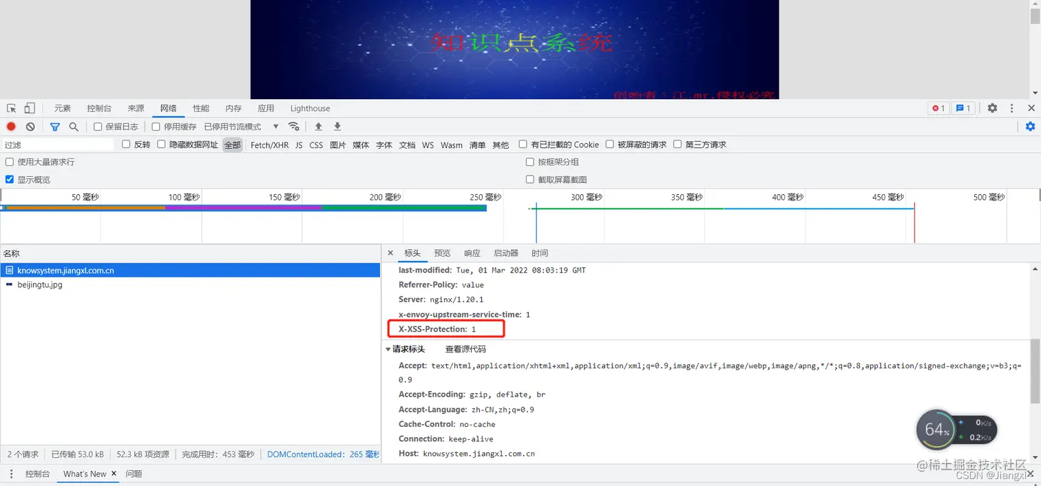The image size is (1041, 486).
Task: Close the request details pane X
Action: click(390, 253)
